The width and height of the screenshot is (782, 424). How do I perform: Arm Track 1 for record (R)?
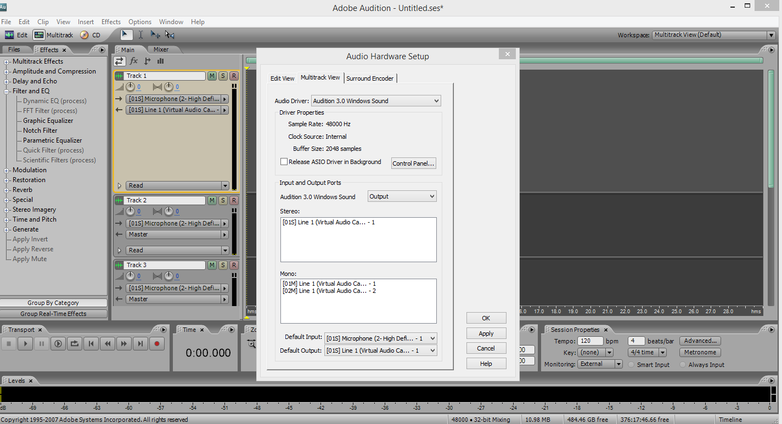pos(234,76)
